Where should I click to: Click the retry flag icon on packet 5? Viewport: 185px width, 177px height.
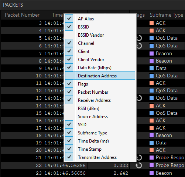[x=139, y=38]
